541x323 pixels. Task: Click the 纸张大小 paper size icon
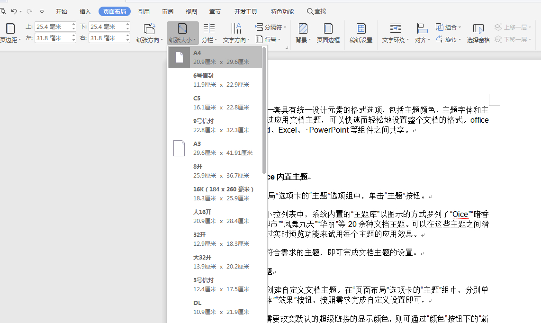coord(182,28)
